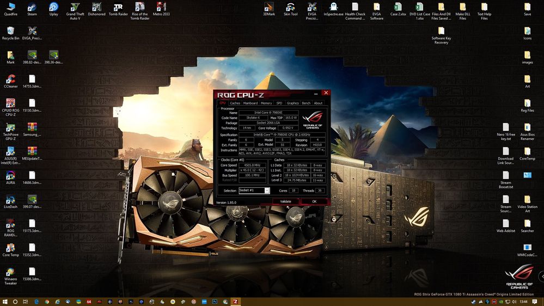Open the Mainboard tab in CPU-Z
This screenshot has width=544, height=306.
[x=250, y=103]
